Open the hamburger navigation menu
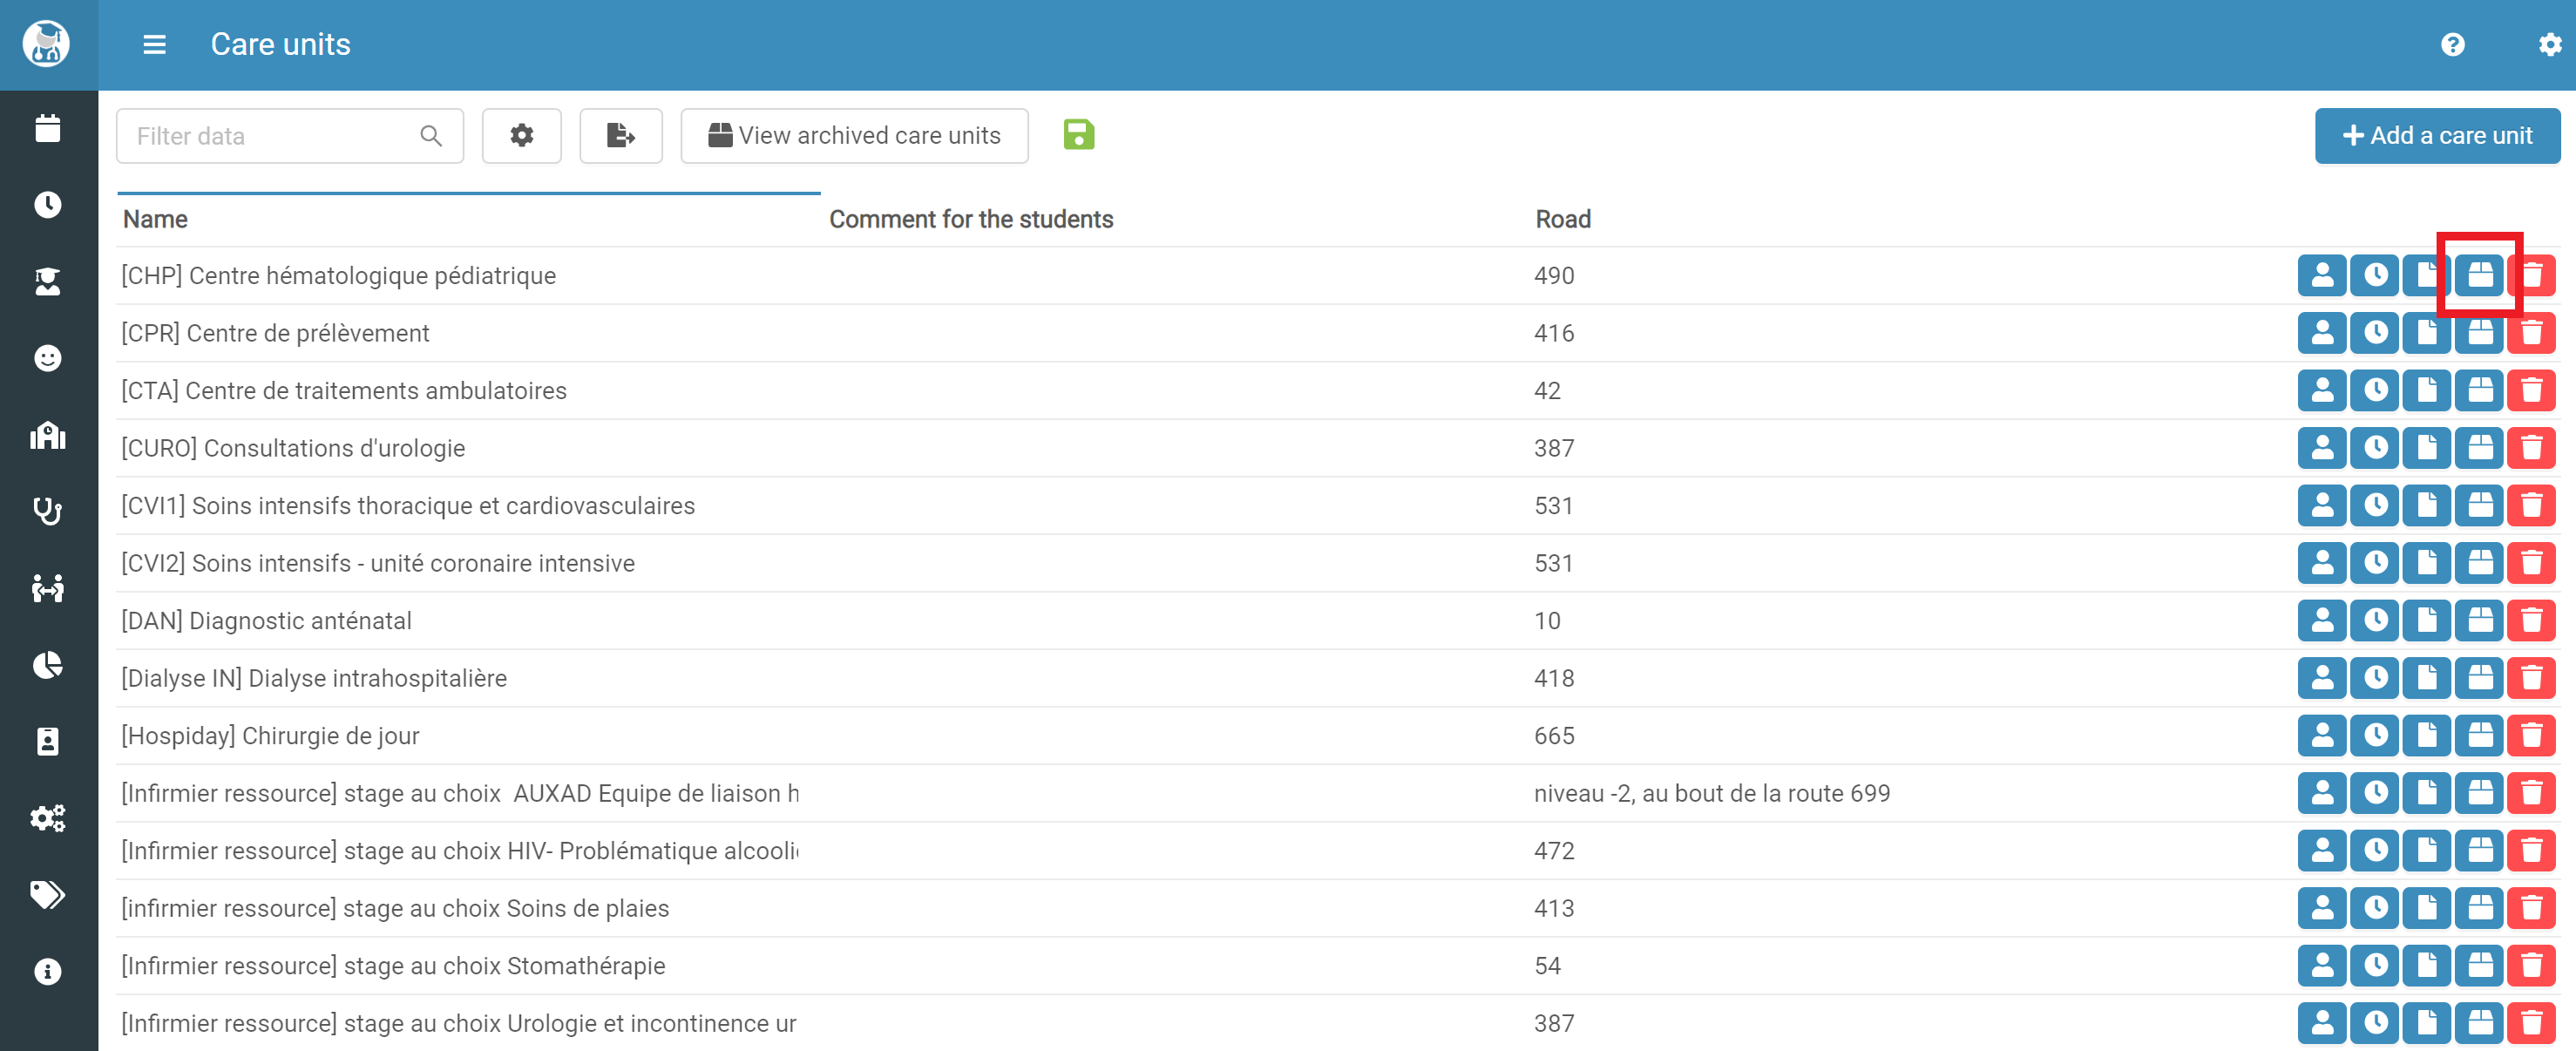The width and height of the screenshot is (2576, 1051). pos(154,45)
